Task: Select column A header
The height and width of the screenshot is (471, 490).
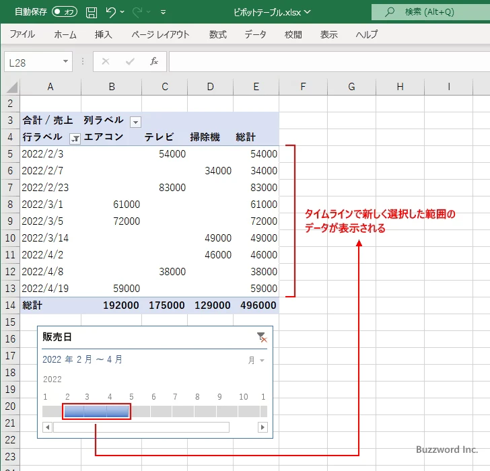Action: pyautogui.click(x=50, y=87)
